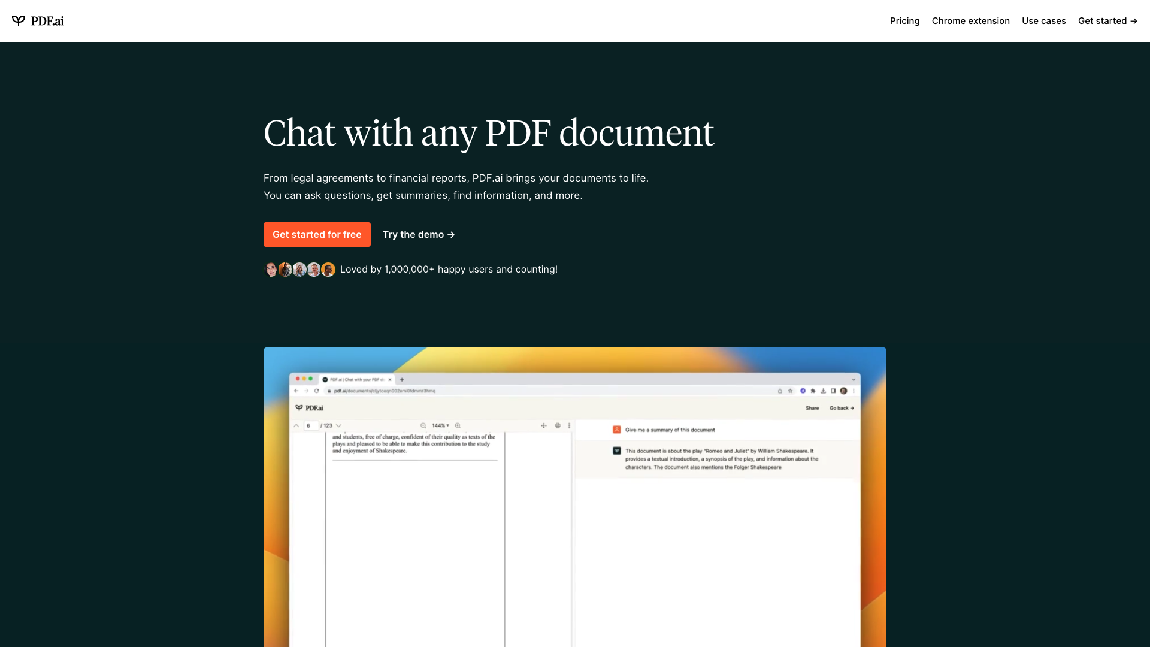
Task: Open the Pricing page
Action: (904, 21)
